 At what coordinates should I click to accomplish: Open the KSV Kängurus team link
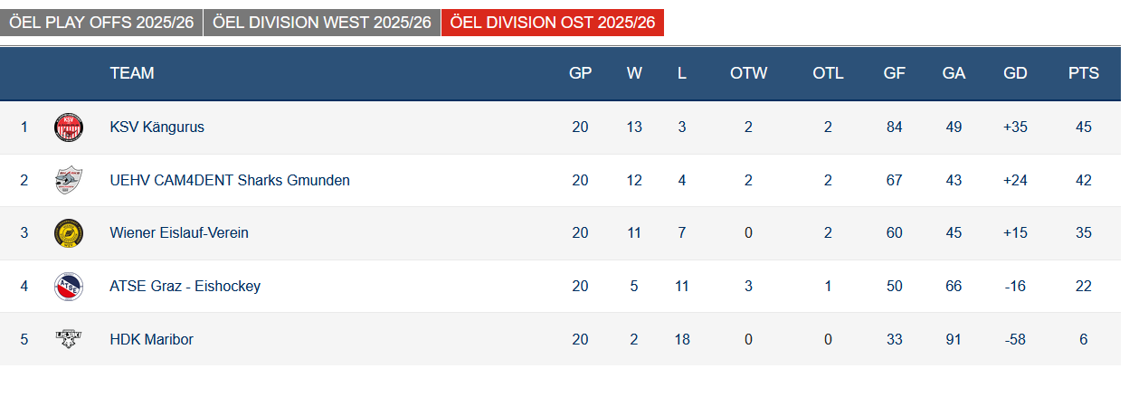click(157, 127)
